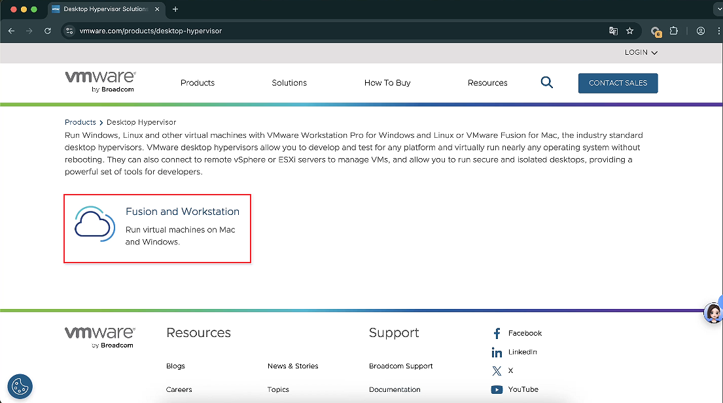Open the Careers footer link
The width and height of the screenshot is (723, 403).
(179, 389)
